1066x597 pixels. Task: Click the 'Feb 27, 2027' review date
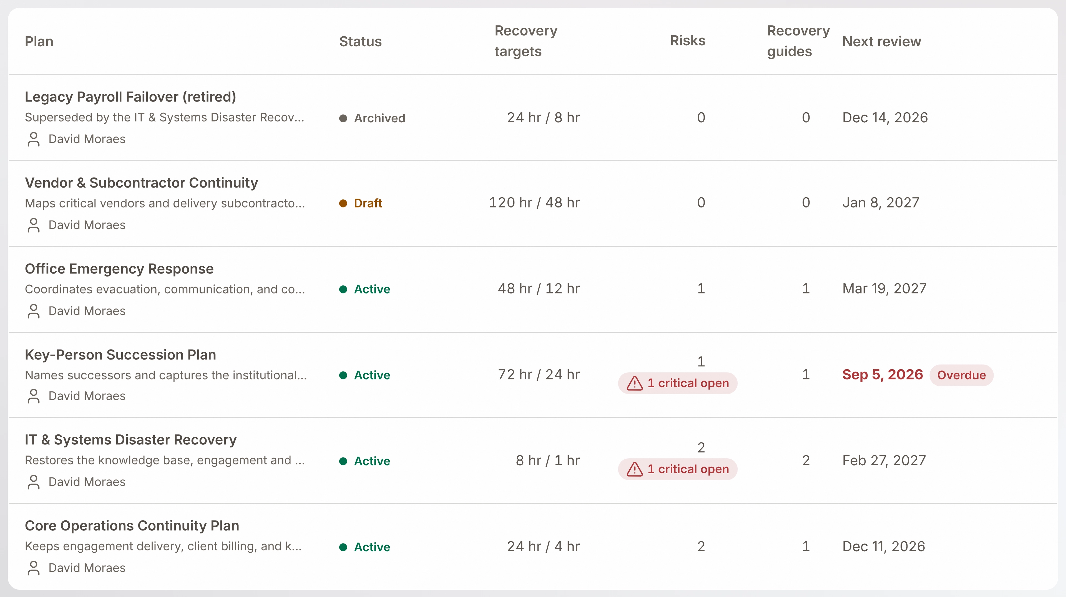click(x=884, y=461)
